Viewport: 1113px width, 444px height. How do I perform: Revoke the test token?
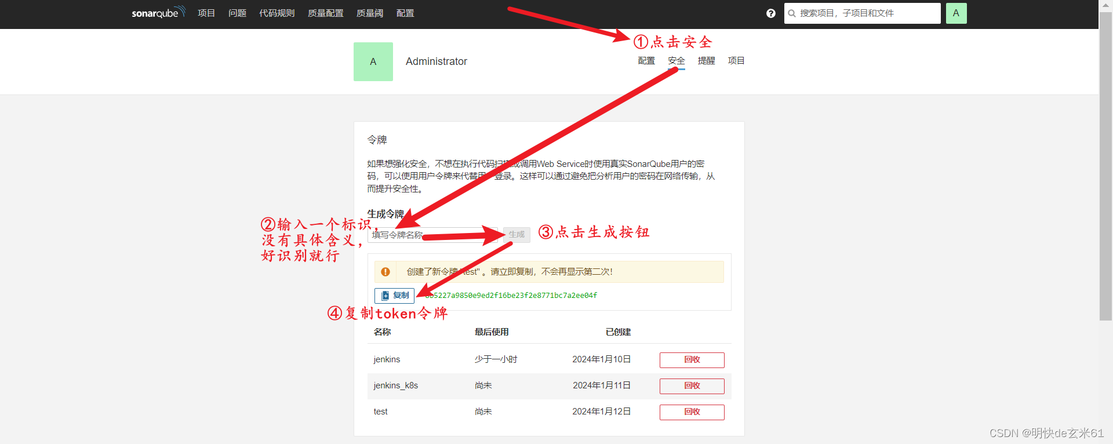(x=692, y=412)
